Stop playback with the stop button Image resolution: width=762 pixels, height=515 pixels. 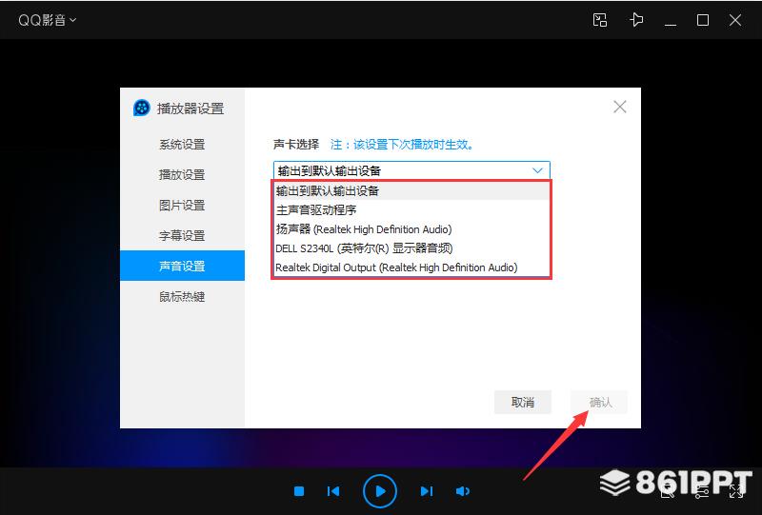point(299,491)
